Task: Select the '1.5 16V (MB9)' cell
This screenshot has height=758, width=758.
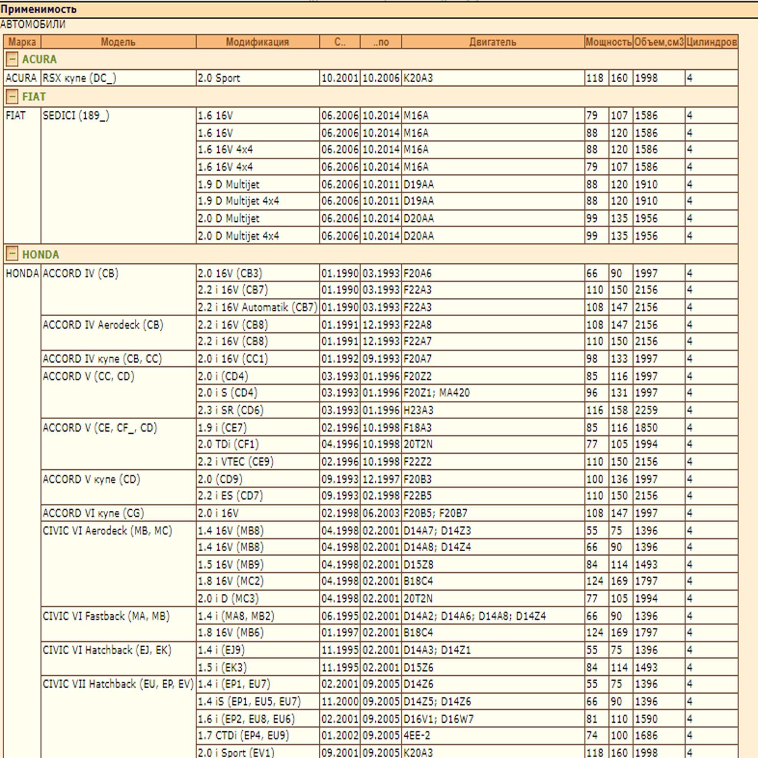Action: (257, 565)
